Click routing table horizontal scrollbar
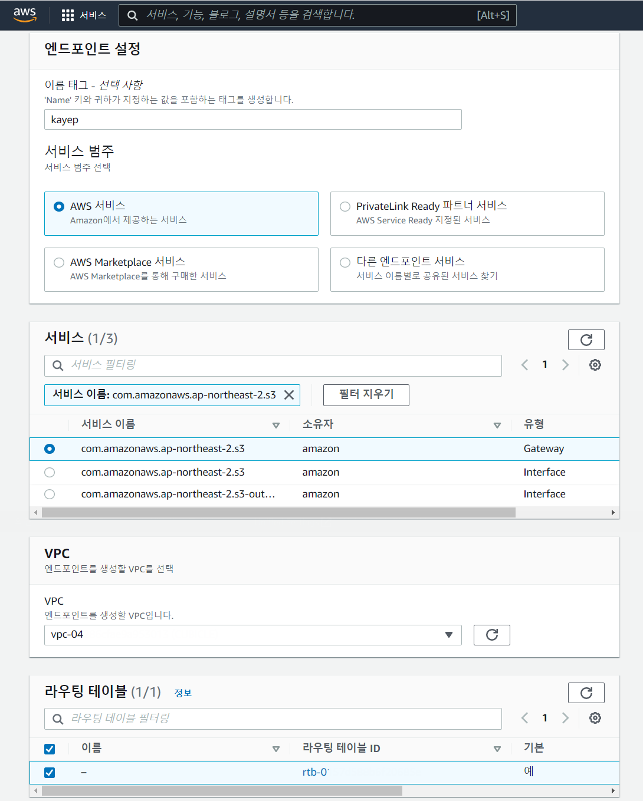 pyautogui.click(x=222, y=790)
